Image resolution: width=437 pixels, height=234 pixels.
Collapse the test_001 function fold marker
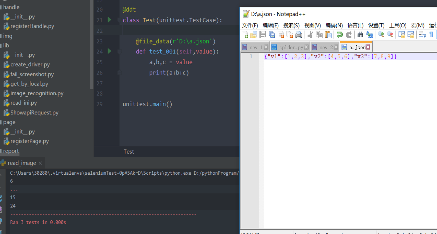pos(119,52)
